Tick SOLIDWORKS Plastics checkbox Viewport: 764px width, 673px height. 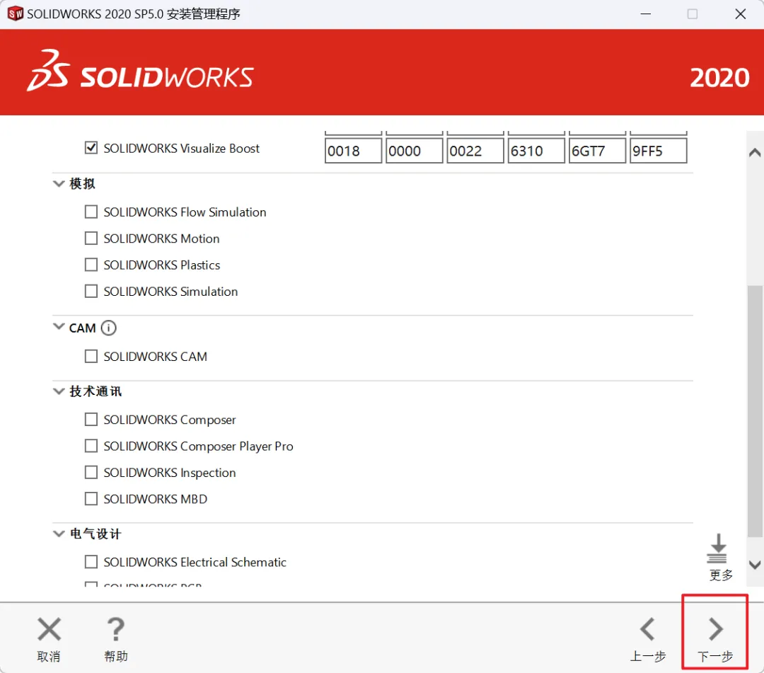91,265
